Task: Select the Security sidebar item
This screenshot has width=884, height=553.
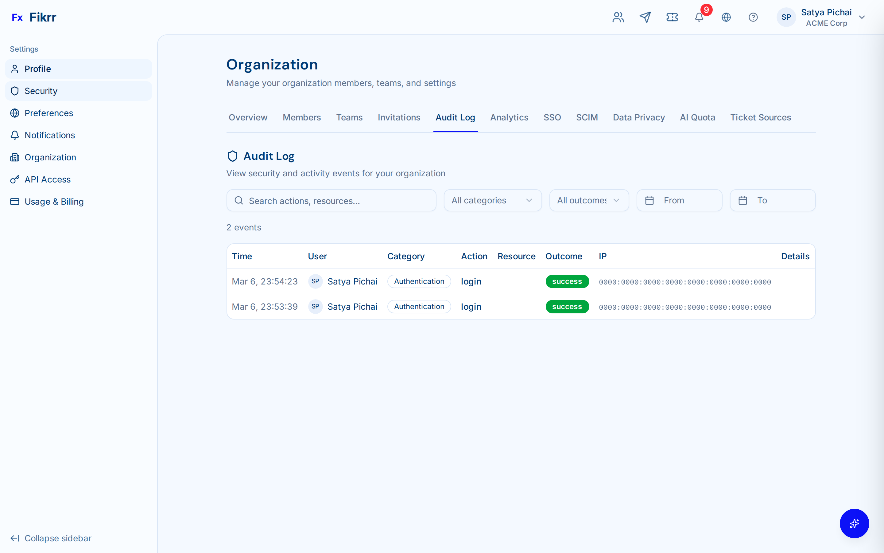Action: point(41,91)
